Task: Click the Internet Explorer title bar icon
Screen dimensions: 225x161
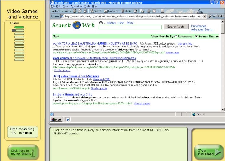Action: pyautogui.click(x=52, y=2)
